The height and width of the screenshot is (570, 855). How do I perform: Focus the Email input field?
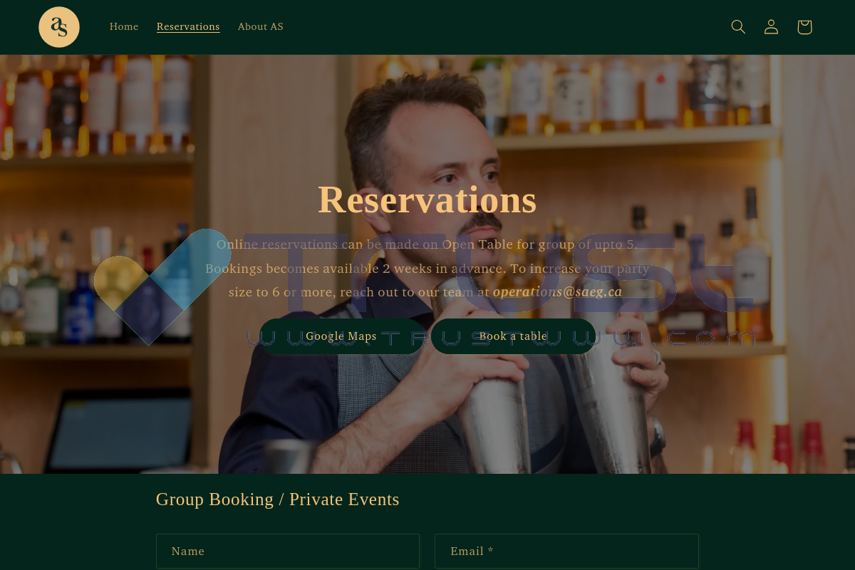[566, 551]
